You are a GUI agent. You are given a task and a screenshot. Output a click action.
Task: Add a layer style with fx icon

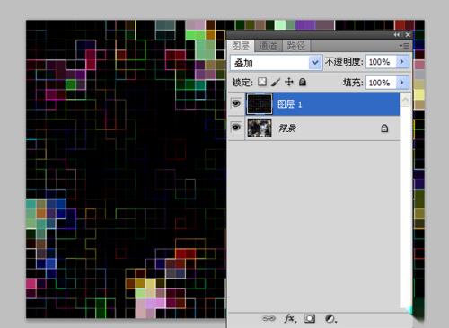pos(290,318)
